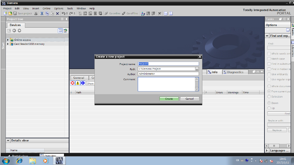The height and width of the screenshot is (165, 294).
Task: Click the forward arrow in Project tree
Action: 19,30
